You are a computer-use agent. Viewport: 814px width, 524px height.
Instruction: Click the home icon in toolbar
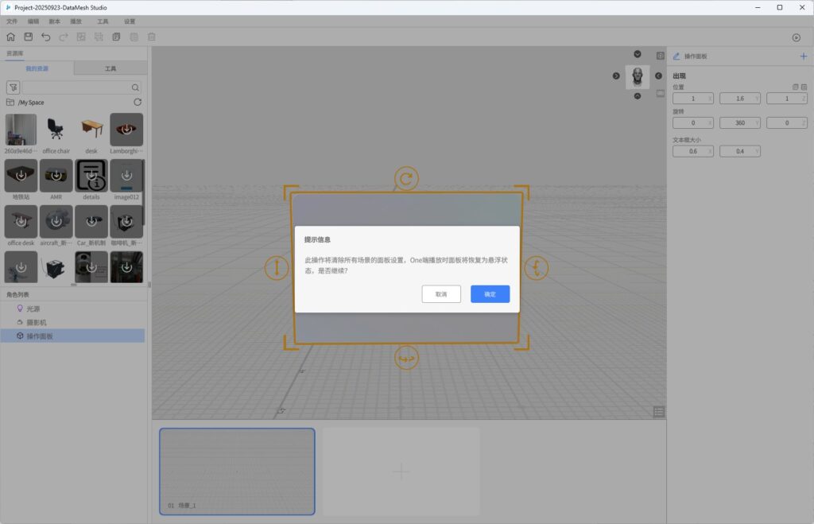[10, 37]
